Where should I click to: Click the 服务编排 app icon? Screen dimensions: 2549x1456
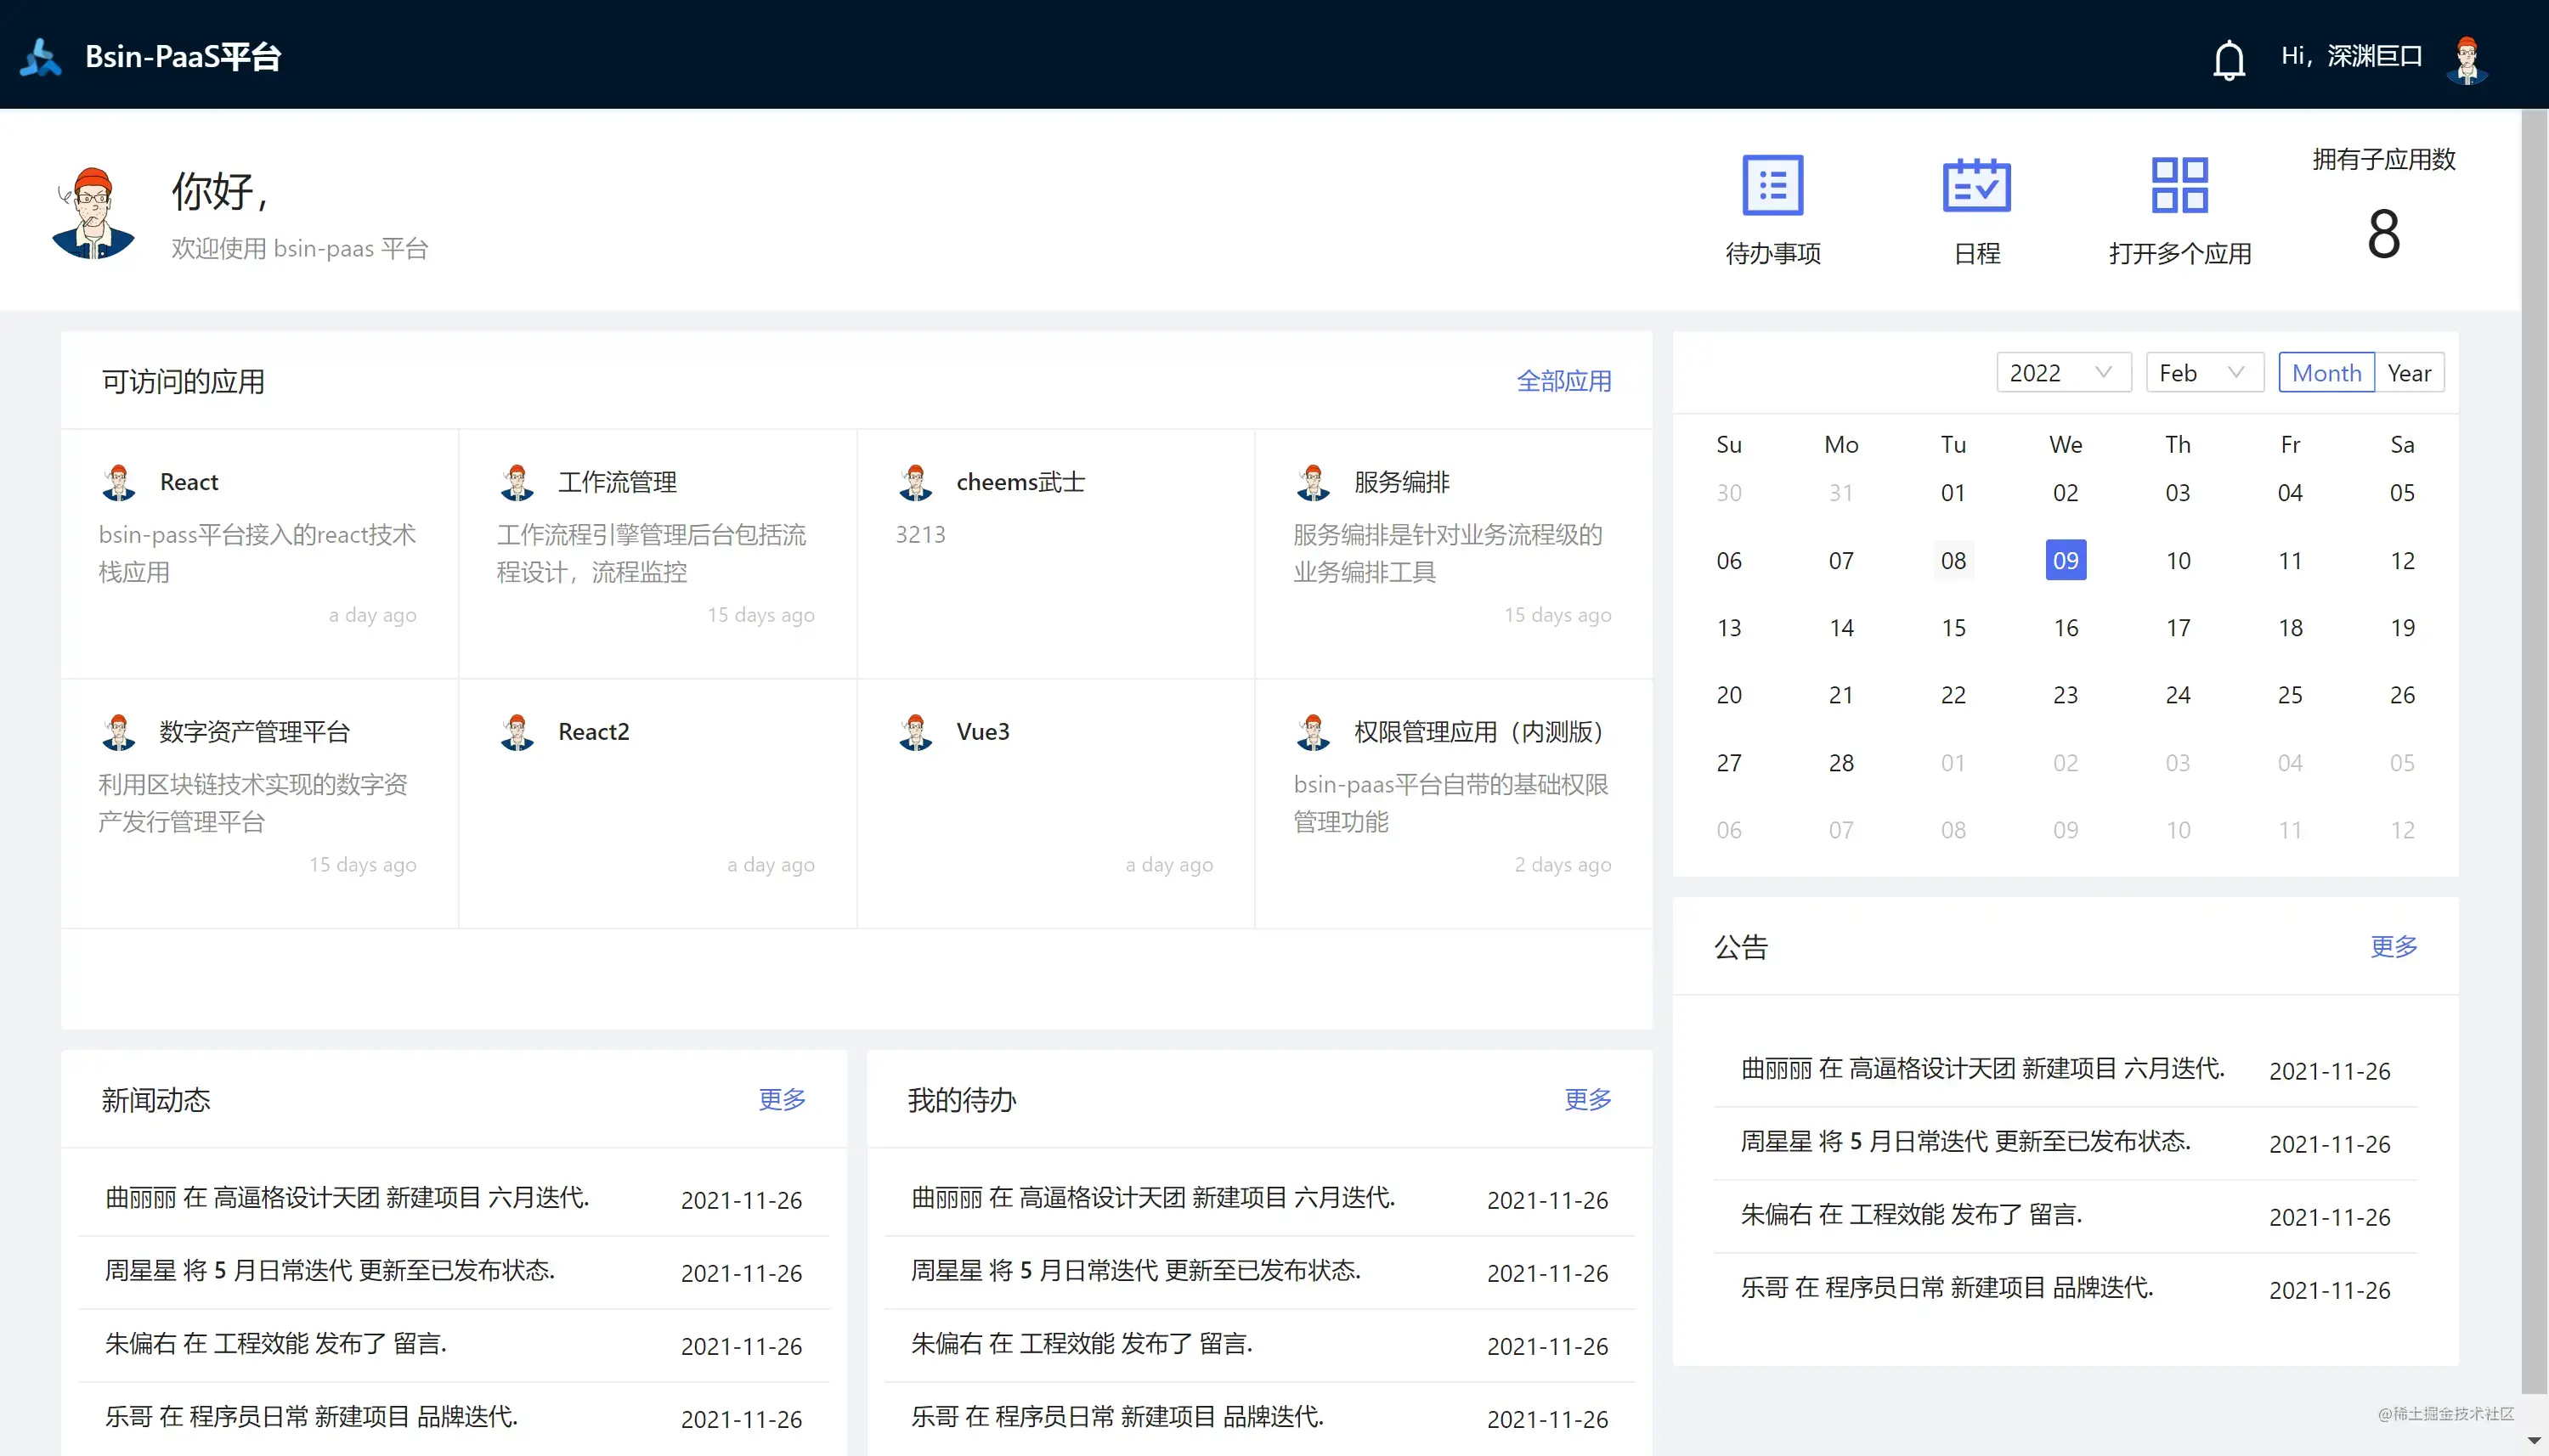[1313, 482]
